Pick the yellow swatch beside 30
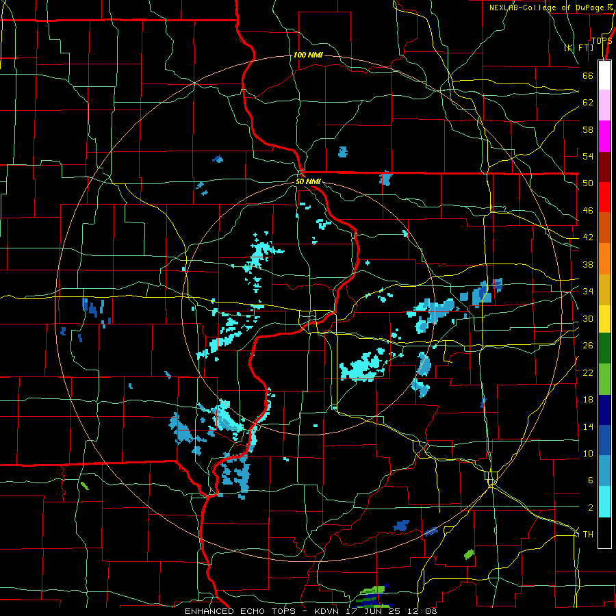This screenshot has width=616, height=616. [x=604, y=319]
